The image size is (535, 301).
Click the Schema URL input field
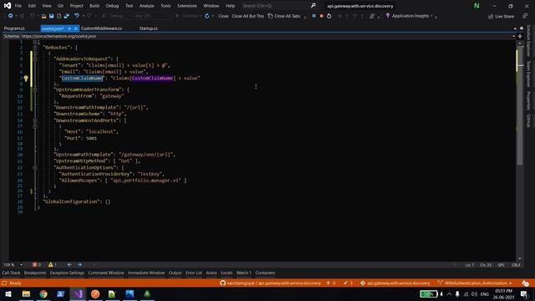click(266, 36)
